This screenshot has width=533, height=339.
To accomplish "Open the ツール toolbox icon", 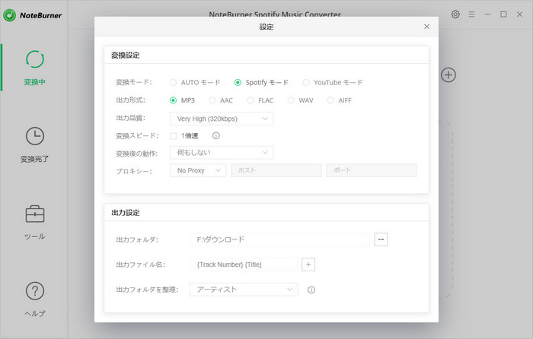I will [35, 214].
